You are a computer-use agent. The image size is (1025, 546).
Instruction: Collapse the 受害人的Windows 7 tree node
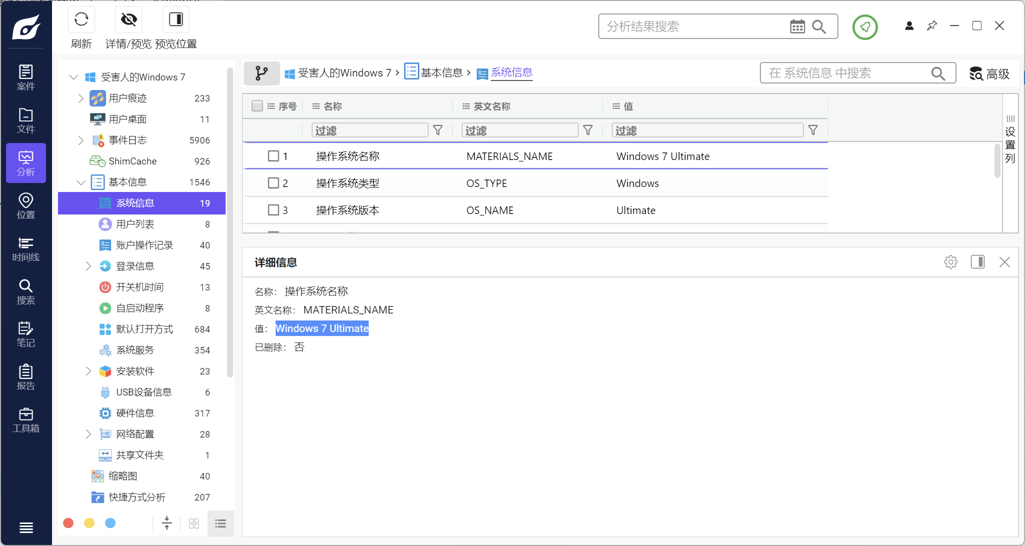point(74,77)
